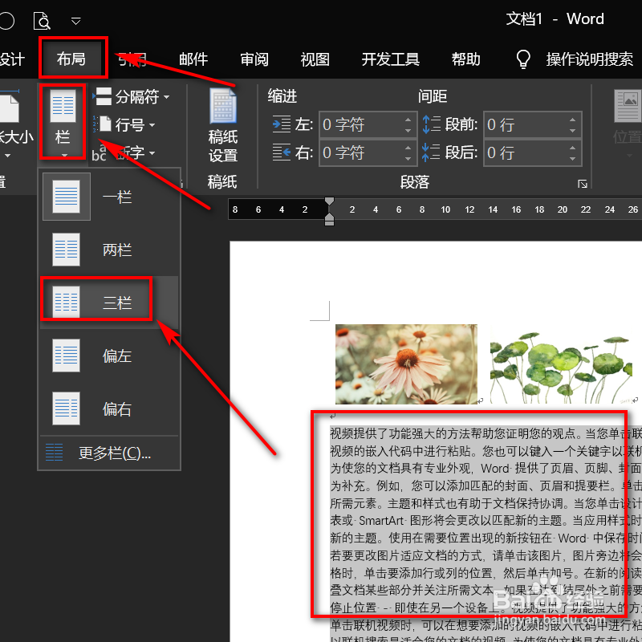Open the 段落 paragraph dialog launcher
Viewport: 642px width, 642px height.
click(583, 184)
